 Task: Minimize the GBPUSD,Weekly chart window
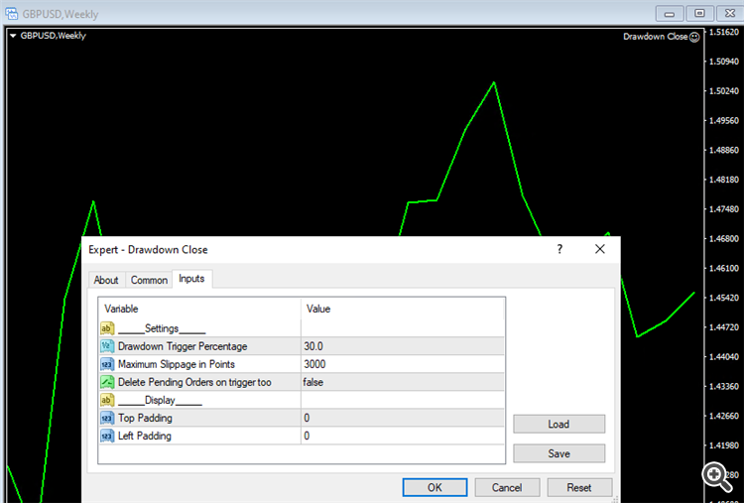click(670, 13)
